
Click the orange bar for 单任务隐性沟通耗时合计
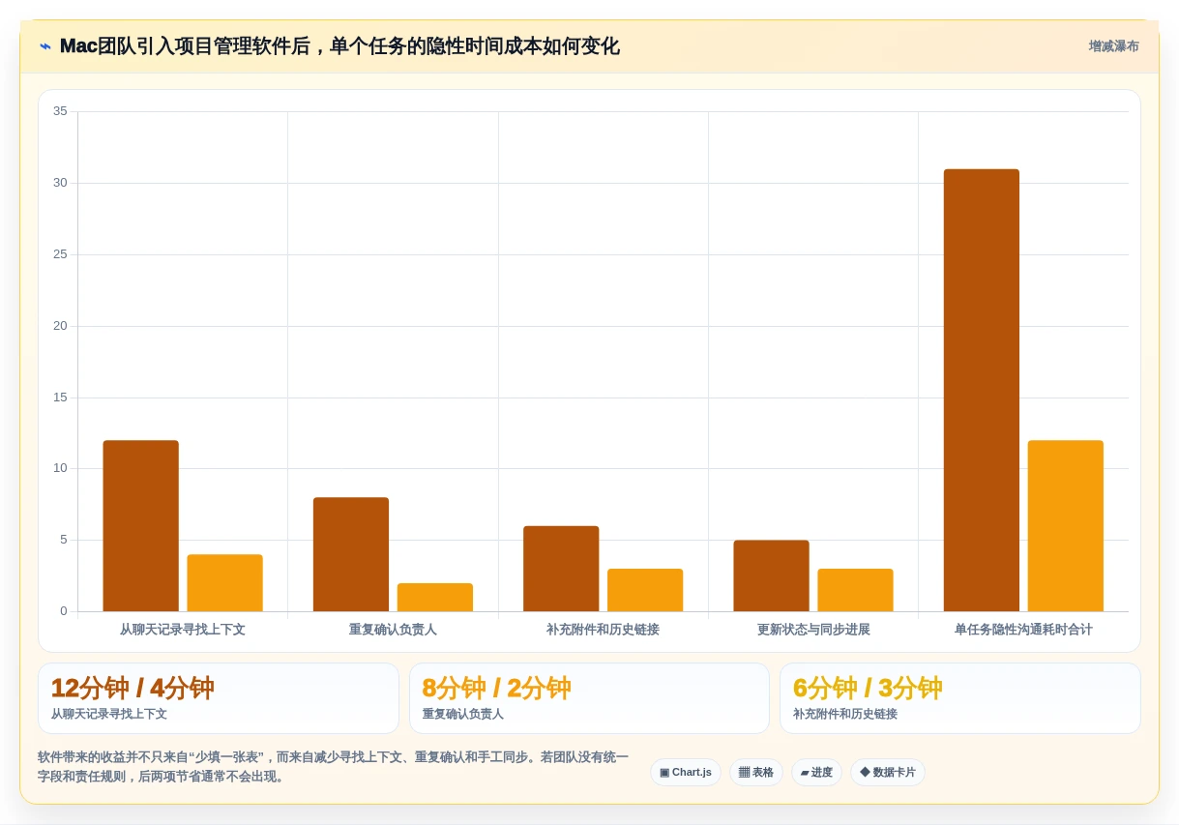(x=1066, y=526)
